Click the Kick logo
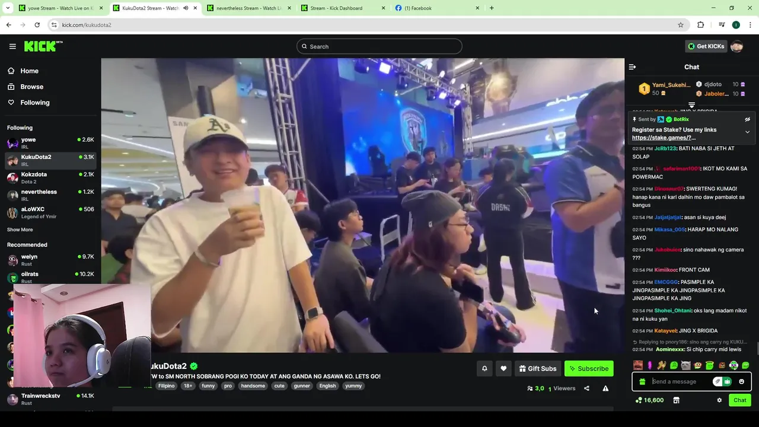The image size is (759, 427). [43, 46]
